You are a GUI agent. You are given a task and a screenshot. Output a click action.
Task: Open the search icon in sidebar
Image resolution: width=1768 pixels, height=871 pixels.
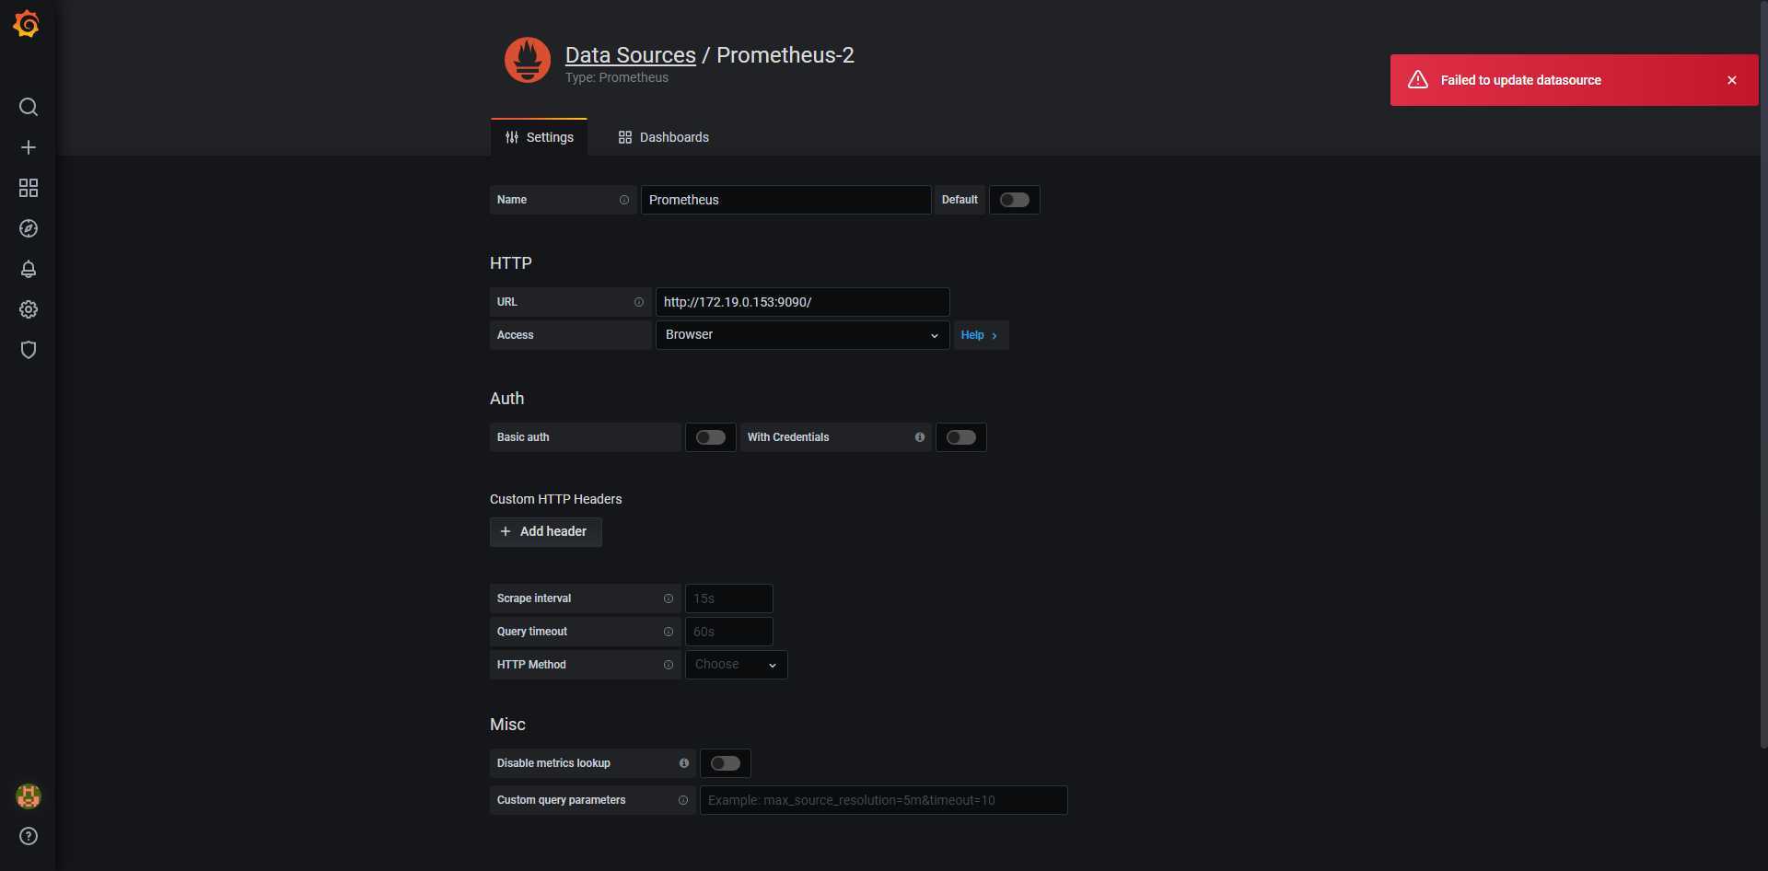point(29,107)
